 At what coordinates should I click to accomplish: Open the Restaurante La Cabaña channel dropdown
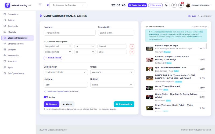pyautogui.click(x=68, y=5)
